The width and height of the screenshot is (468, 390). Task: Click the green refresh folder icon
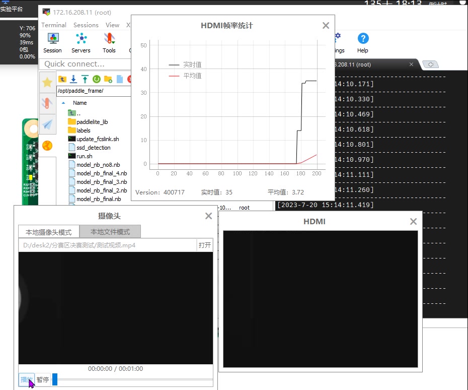(96, 79)
